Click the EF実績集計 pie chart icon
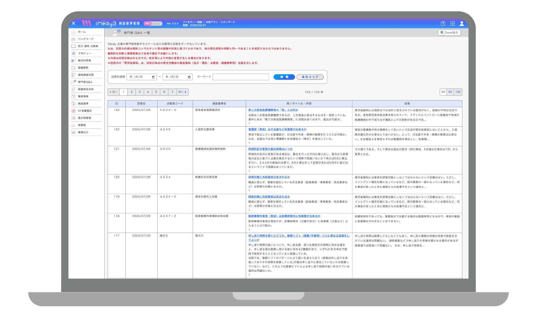Viewport: 542px width, 315px height. 73,111
